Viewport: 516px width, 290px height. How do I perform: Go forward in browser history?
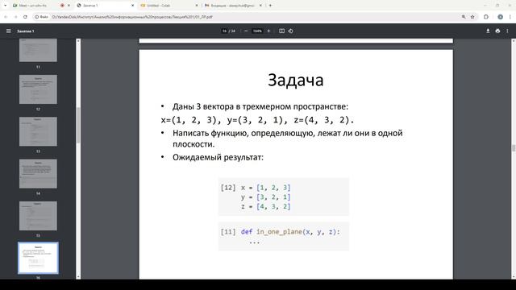coord(15,17)
